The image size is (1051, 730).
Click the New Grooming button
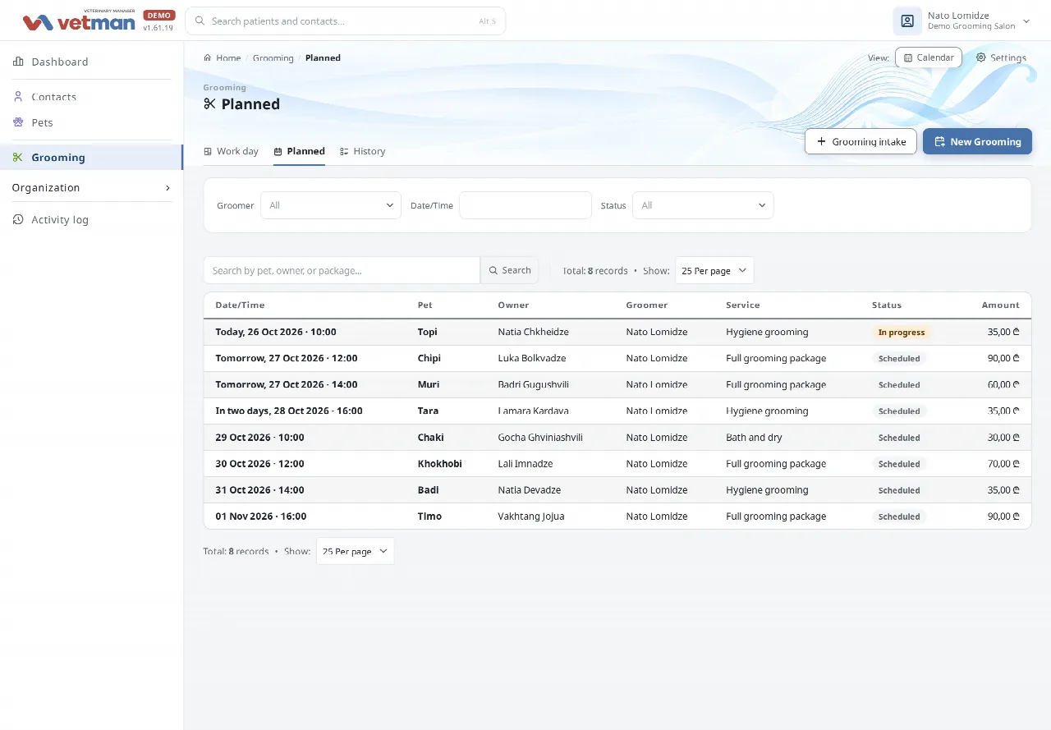[x=977, y=141]
